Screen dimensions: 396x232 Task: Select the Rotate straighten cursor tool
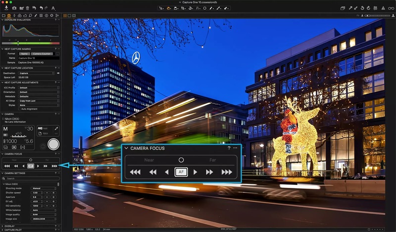(x=191, y=8)
